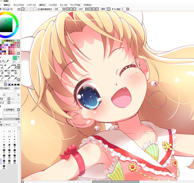
Task: Select the hand pan tool
Action: point(4,61)
